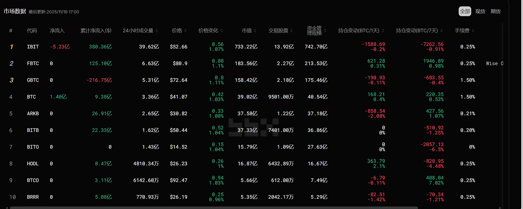The image size is (523, 209).
Task: Sort by 持仓变动(BTC/7天) arrow icon
Action: [x=442, y=31]
